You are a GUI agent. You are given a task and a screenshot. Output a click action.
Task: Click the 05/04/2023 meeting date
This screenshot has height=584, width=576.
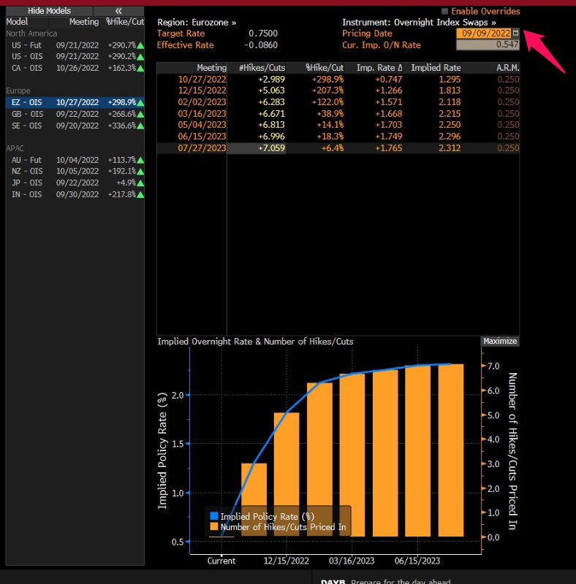tap(202, 125)
